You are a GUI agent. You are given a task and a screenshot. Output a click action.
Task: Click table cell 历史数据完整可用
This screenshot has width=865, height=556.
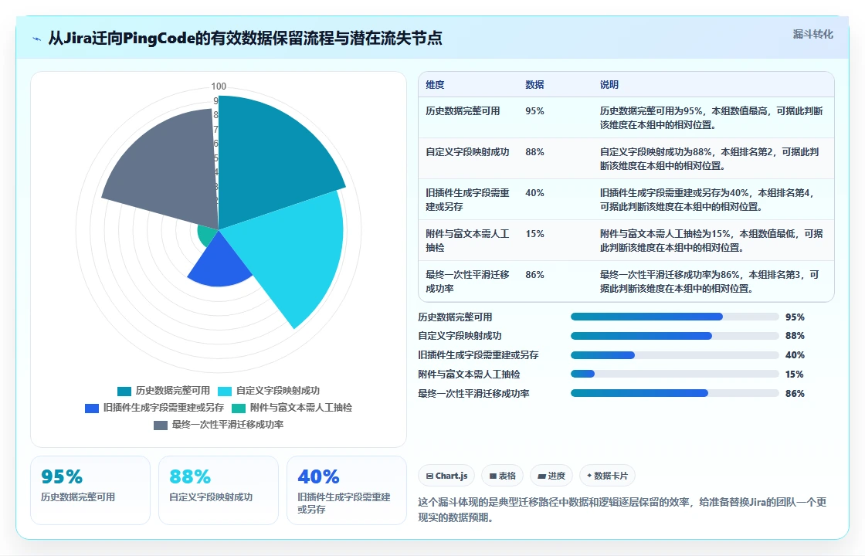[x=463, y=111]
